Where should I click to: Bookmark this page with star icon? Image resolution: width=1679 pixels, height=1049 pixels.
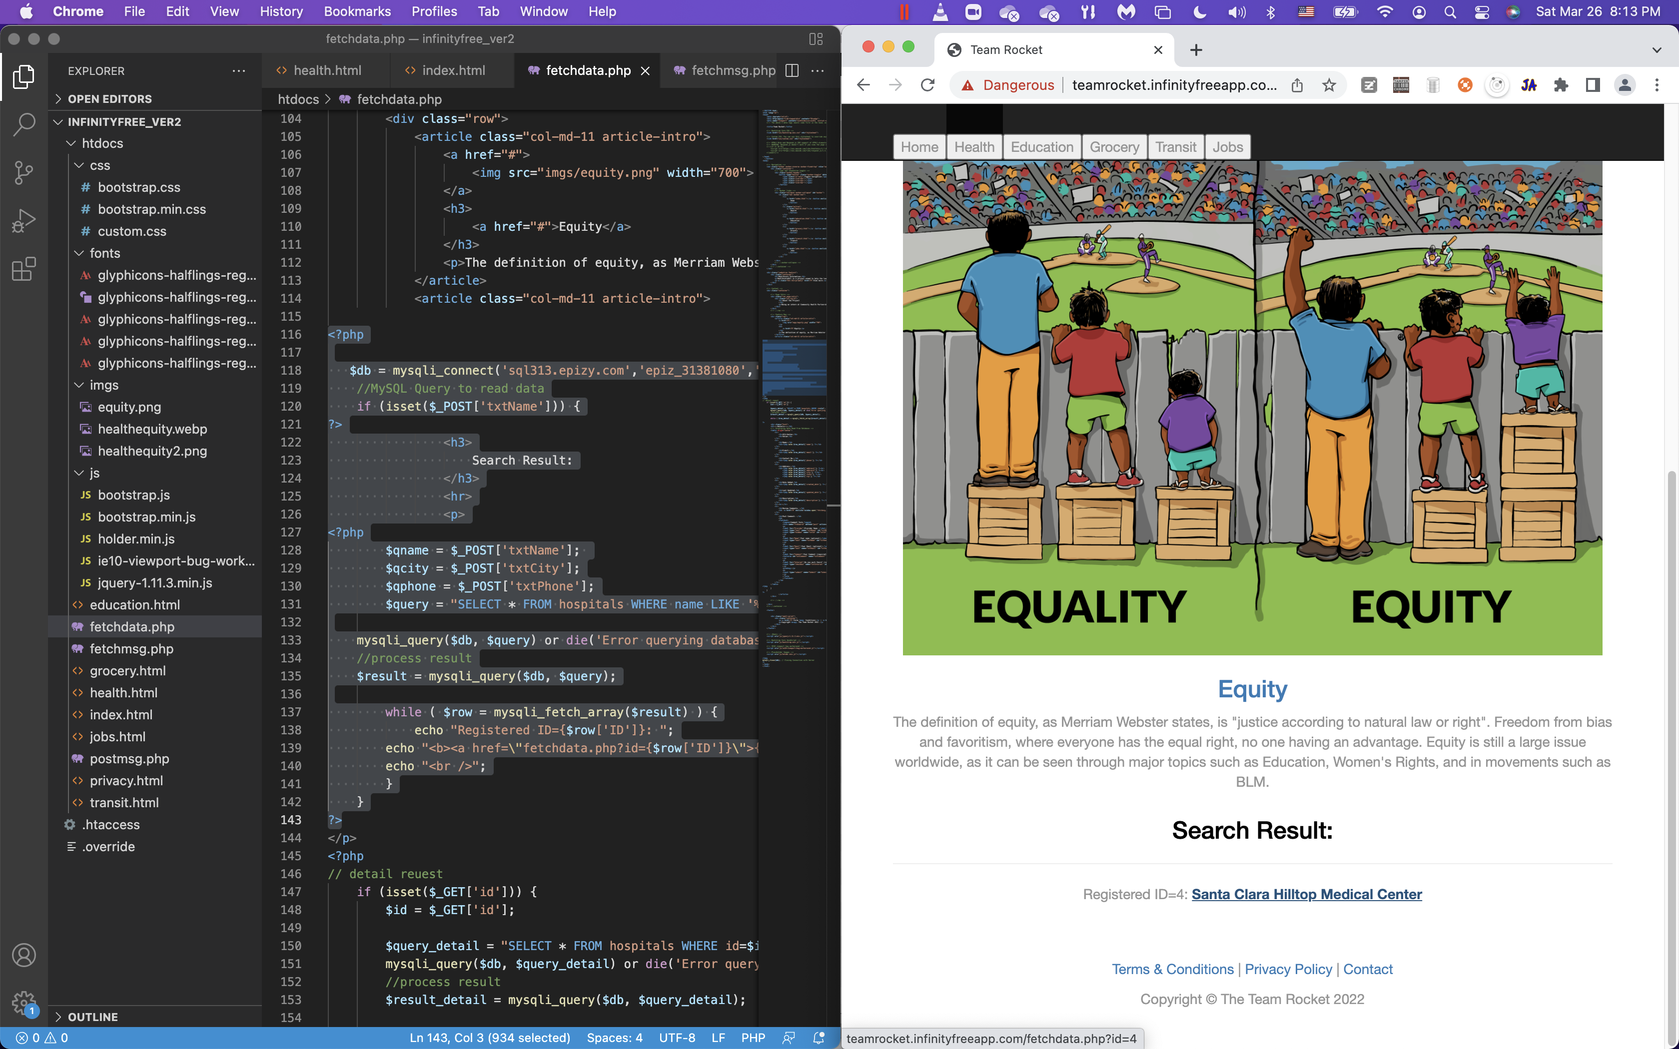(1329, 85)
